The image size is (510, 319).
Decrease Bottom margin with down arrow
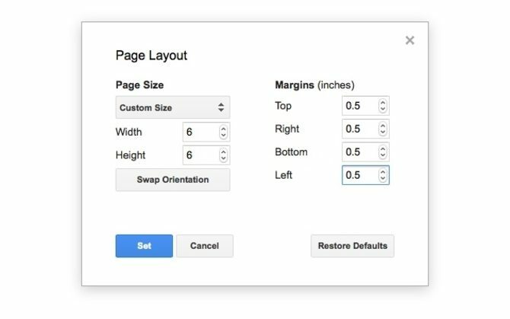pos(383,155)
